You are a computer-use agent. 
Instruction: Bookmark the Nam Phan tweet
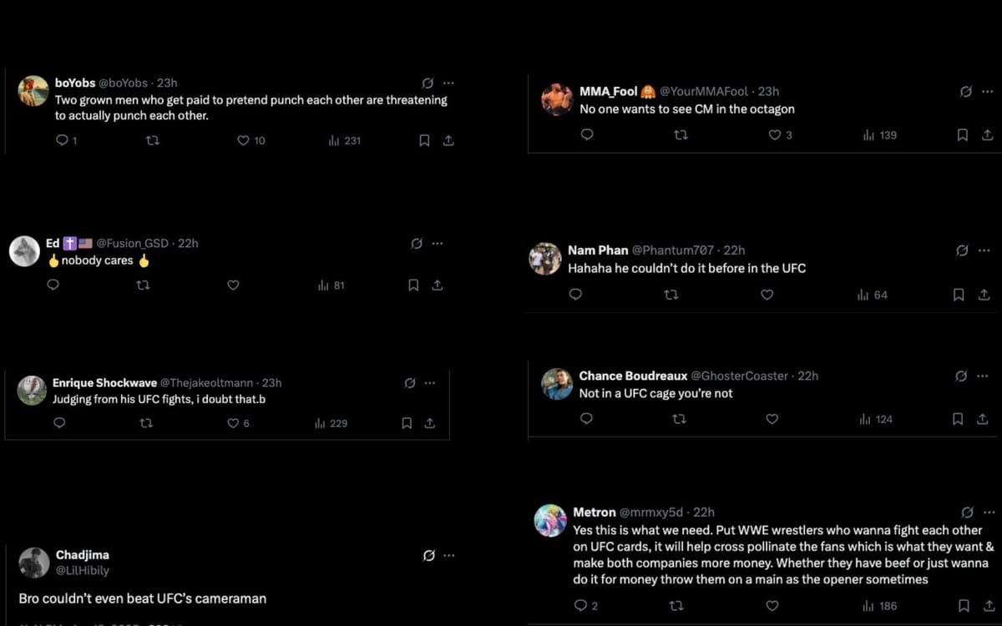[x=959, y=295]
